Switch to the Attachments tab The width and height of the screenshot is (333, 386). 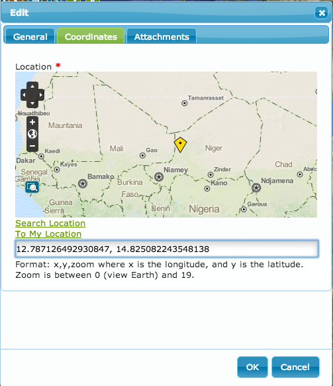(x=162, y=36)
